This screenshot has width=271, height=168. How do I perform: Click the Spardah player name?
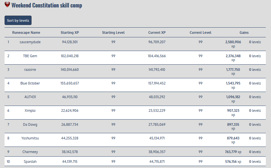[x=30, y=162]
